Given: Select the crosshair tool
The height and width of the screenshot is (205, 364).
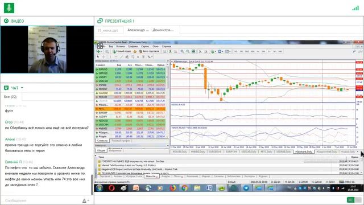Looking at the screenshot, I should click(104, 57).
